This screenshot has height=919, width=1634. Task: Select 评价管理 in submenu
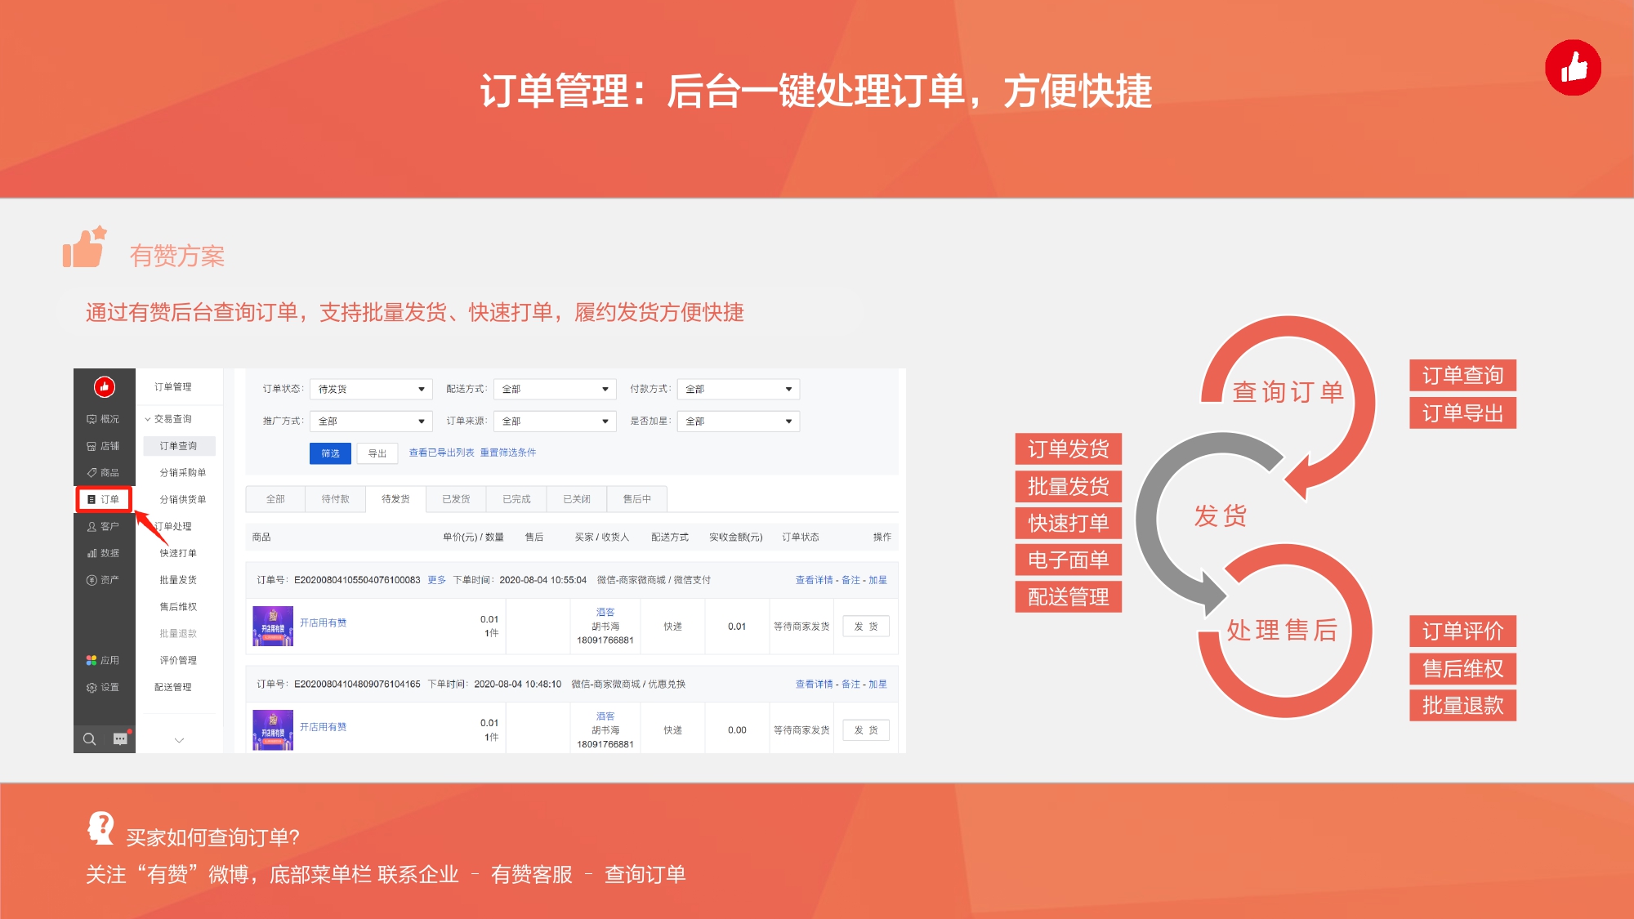click(x=178, y=661)
